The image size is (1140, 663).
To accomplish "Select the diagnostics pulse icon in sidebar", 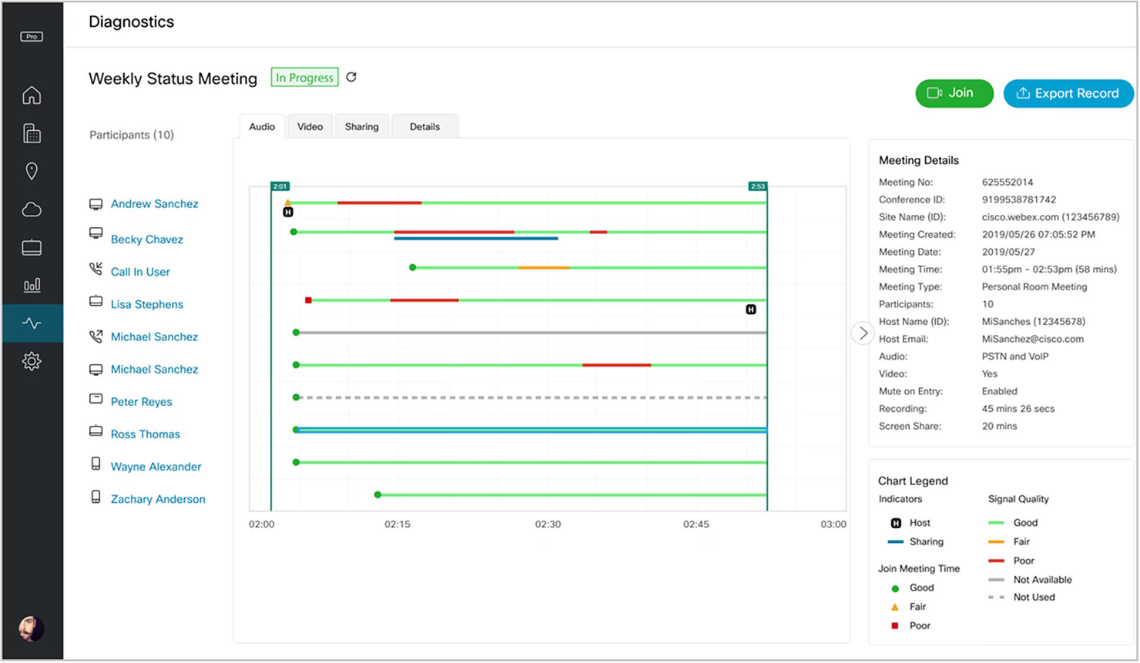I will tap(32, 323).
